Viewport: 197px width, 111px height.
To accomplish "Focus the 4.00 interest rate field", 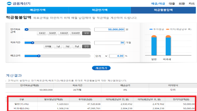I will [117, 56].
